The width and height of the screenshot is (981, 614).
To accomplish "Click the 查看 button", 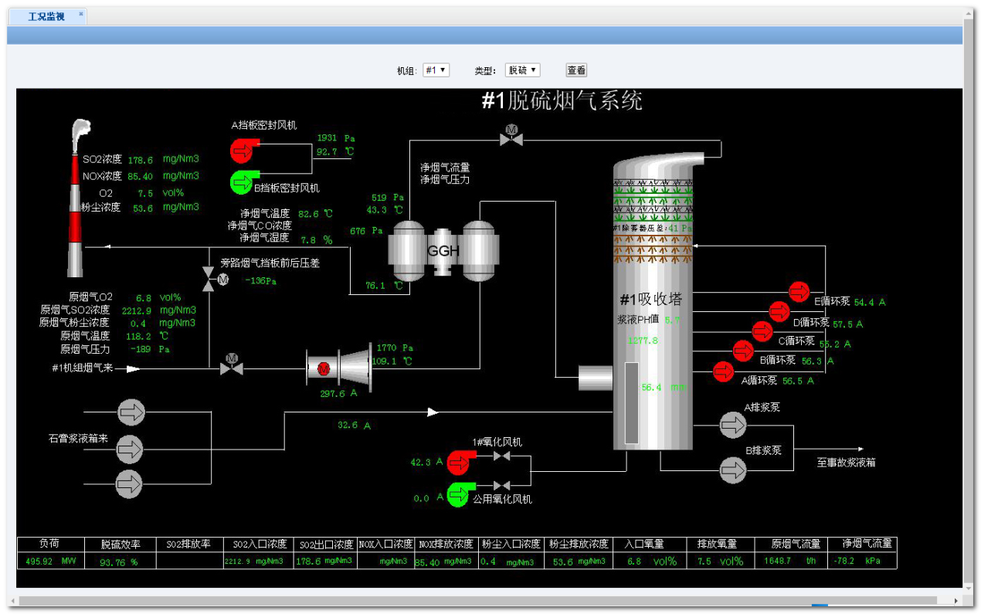I will pyautogui.click(x=576, y=70).
